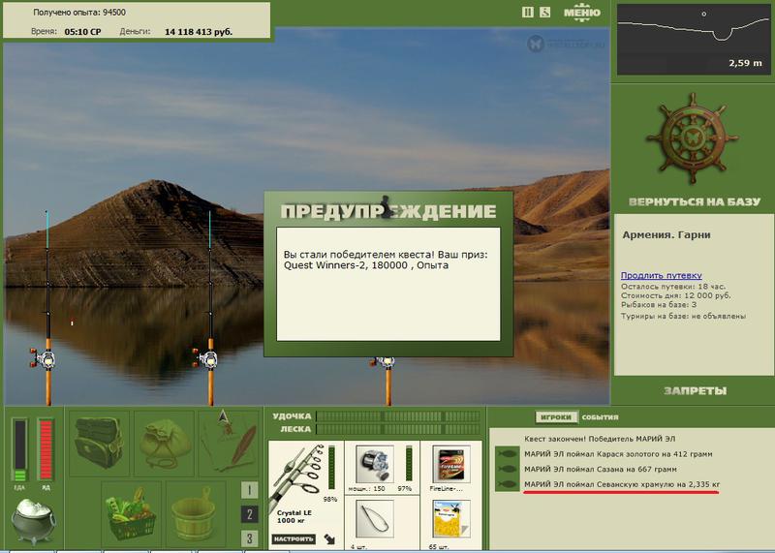Click the third rod under the dialog
Screen dimensions: 775x553
pos(388,380)
